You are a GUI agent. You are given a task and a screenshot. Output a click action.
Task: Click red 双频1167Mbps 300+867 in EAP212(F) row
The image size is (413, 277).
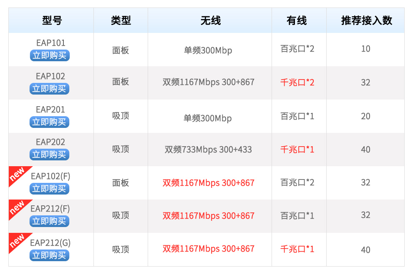click(x=208, y=216)
